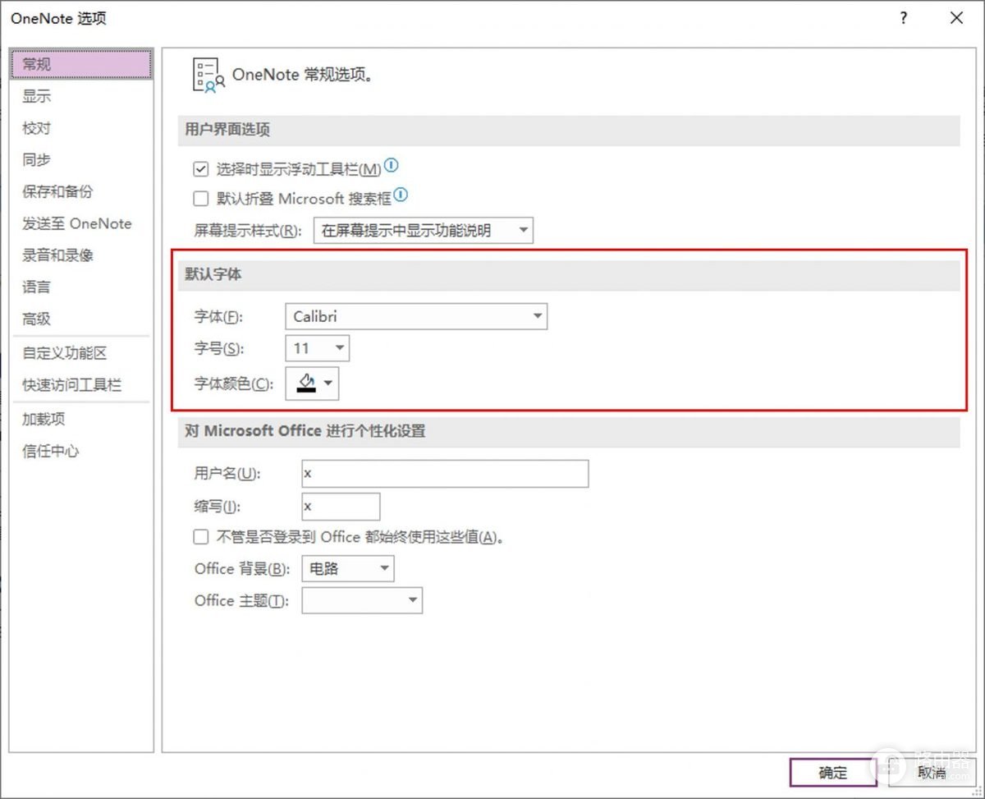Click the 对 Microsoft Office 进行个性化设置 heading
This screenshot has height=799, width=985.
tap(305, 431)
